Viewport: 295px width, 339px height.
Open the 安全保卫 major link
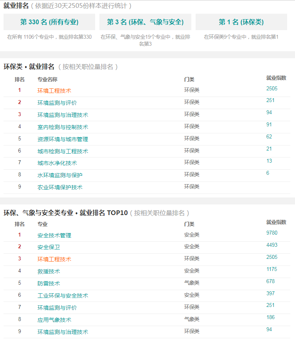(49, 247)
